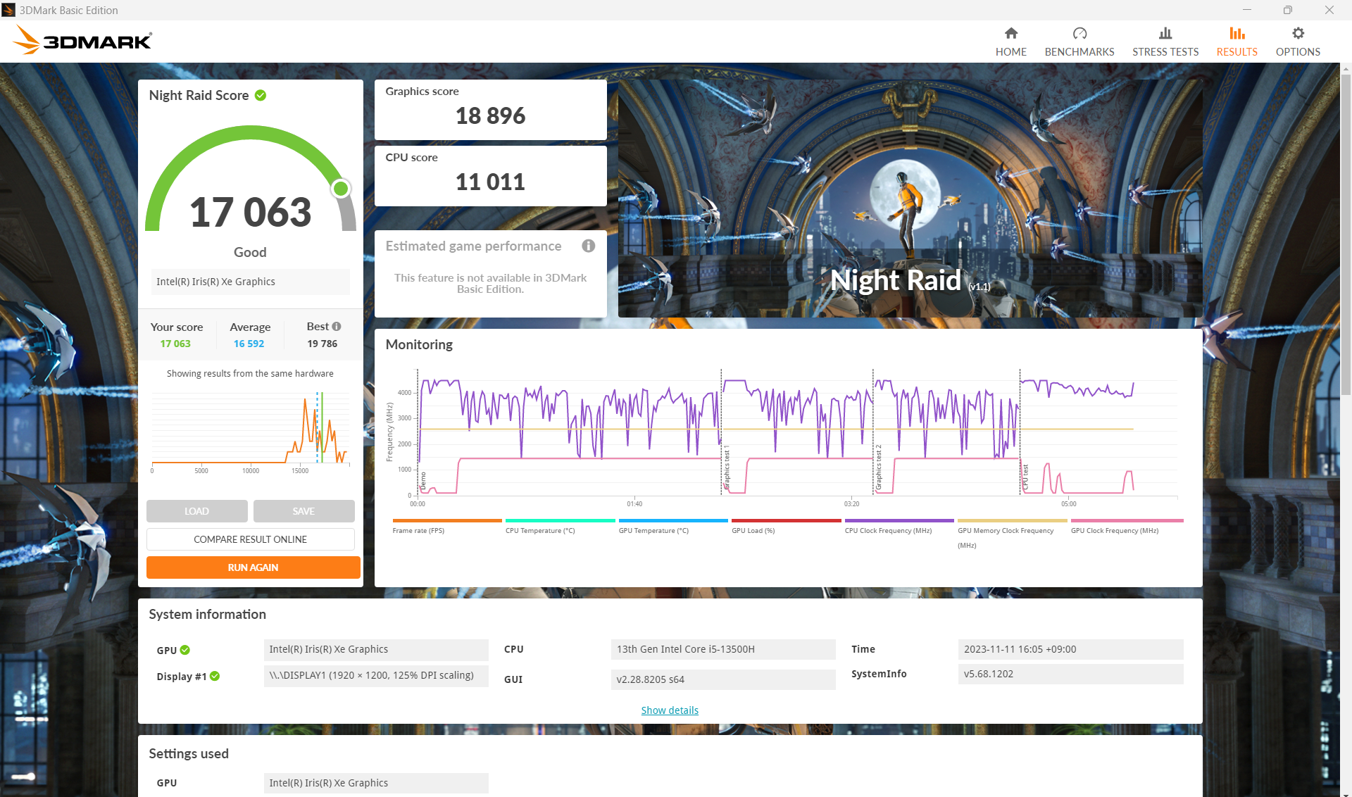Click the Night Raid preview image

point(910,198)
